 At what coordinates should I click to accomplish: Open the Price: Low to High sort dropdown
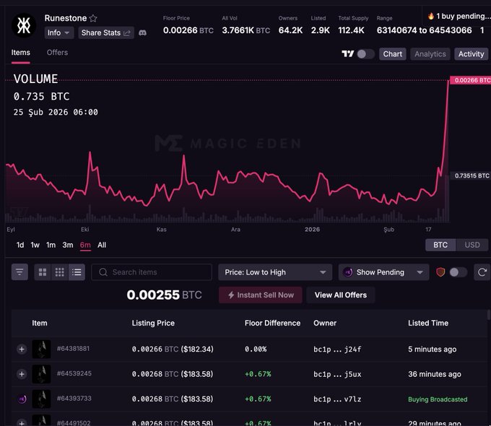(x=274, y=272)
